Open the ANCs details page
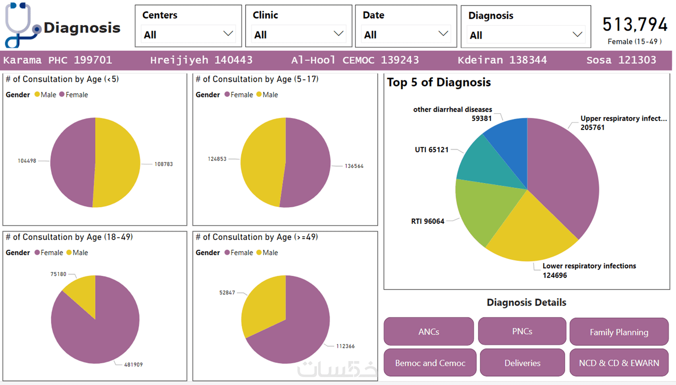 [x=429, y=331]
